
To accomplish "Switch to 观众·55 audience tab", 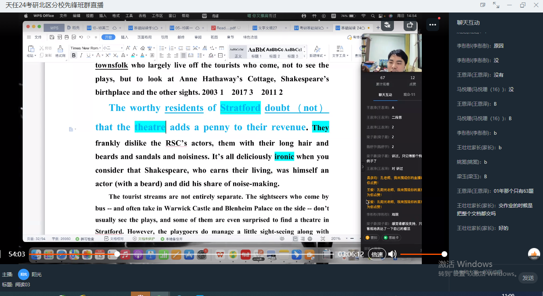I will 409,95.
